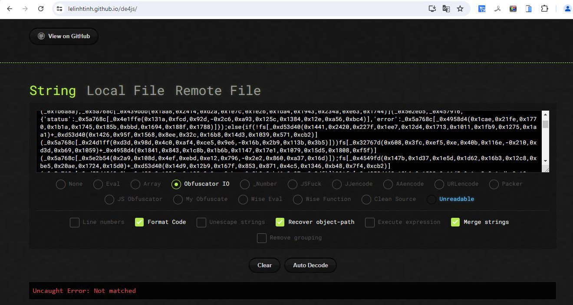Click inside the obfuscated code text area
The width and height of the screenshot is (573, 305).
point(289,141)
